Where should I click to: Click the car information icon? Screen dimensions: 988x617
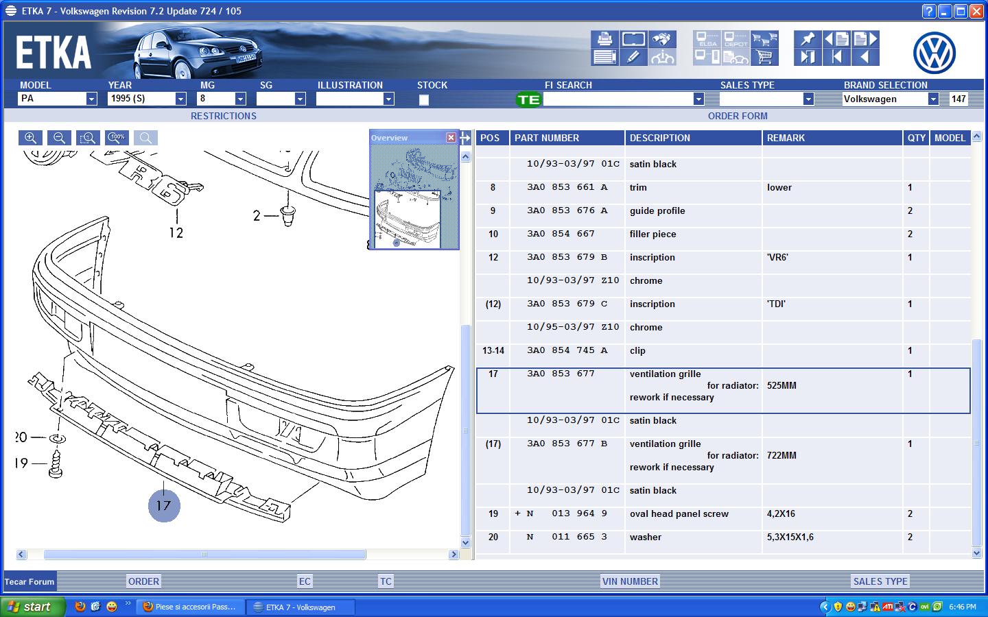coord(663,57)
